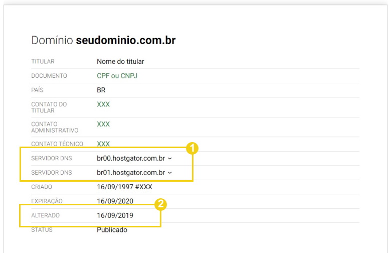Click the status value Publicado
The width and height of the screenshot is (390, 253).
tap(112, 230)
